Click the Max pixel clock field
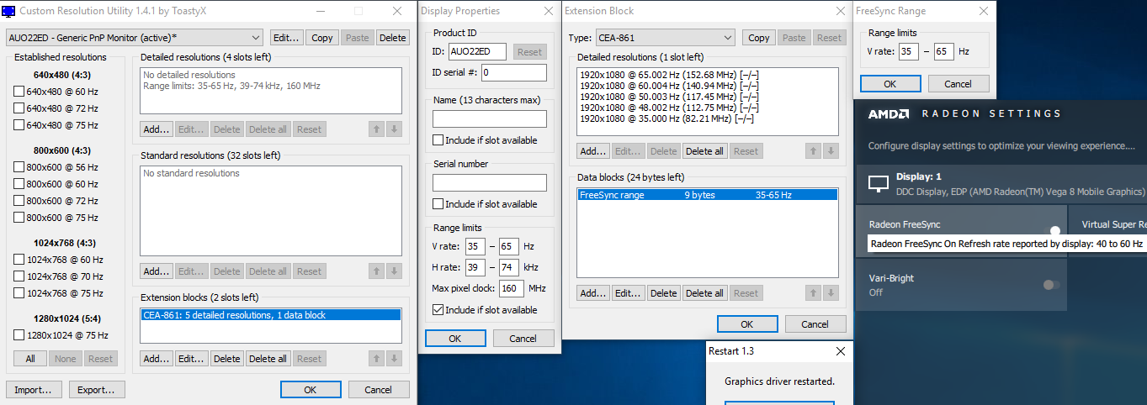Viewport: 1147px width, 405px height. [x=510, y=288]
